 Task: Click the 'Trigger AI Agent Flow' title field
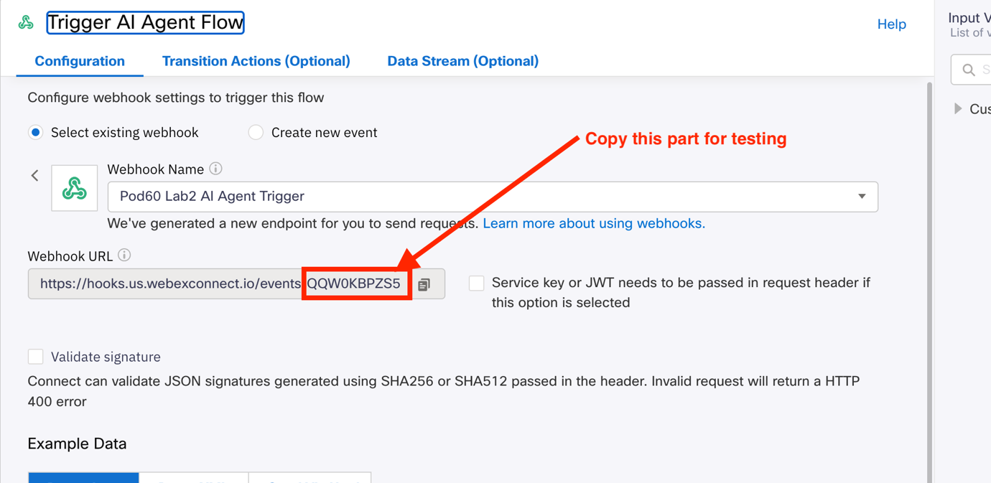(145, 23)
